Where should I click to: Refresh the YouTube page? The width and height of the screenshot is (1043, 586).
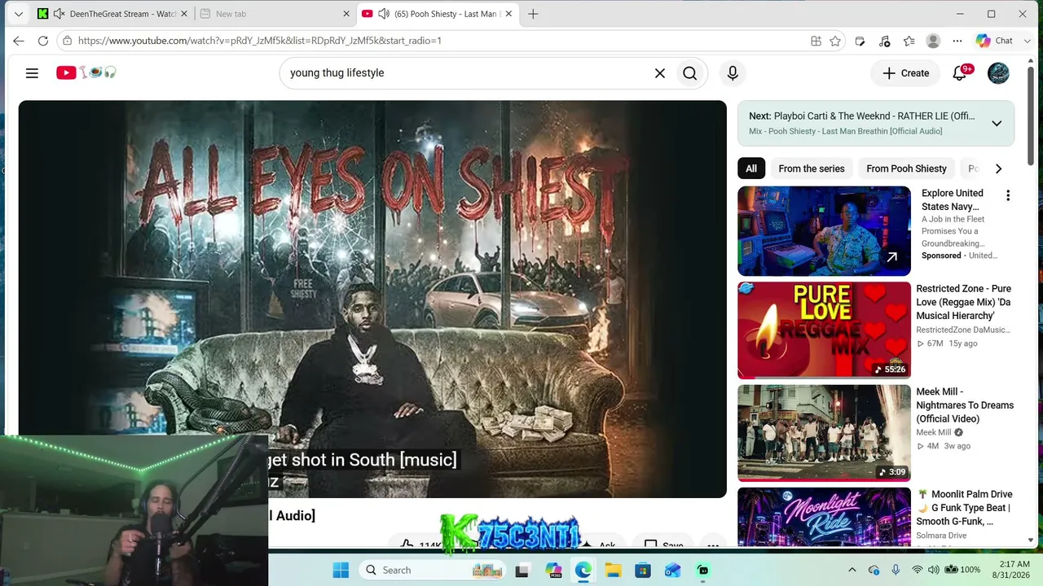(x=43, y=41)
